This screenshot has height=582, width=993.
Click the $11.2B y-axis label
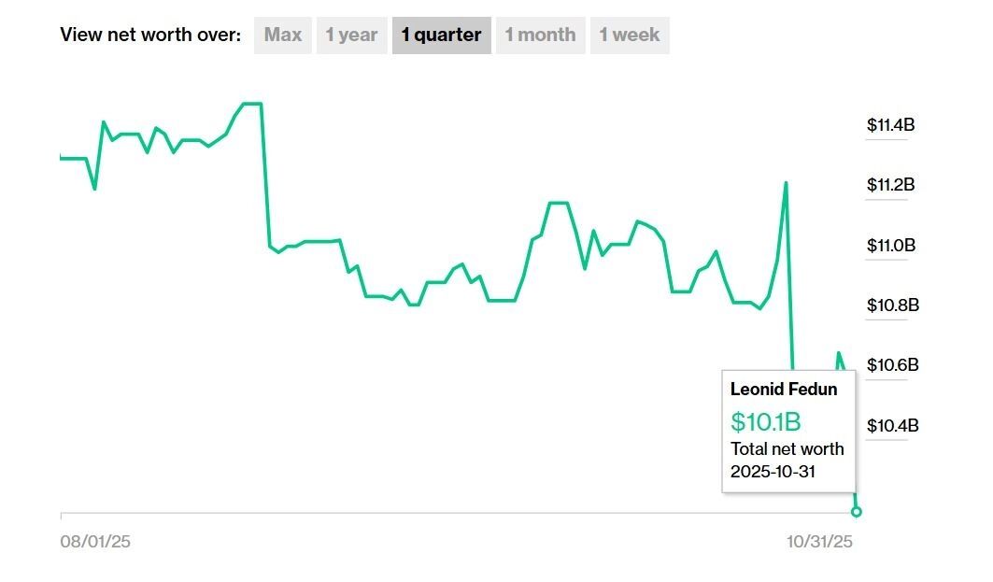[x=890, y=185]
